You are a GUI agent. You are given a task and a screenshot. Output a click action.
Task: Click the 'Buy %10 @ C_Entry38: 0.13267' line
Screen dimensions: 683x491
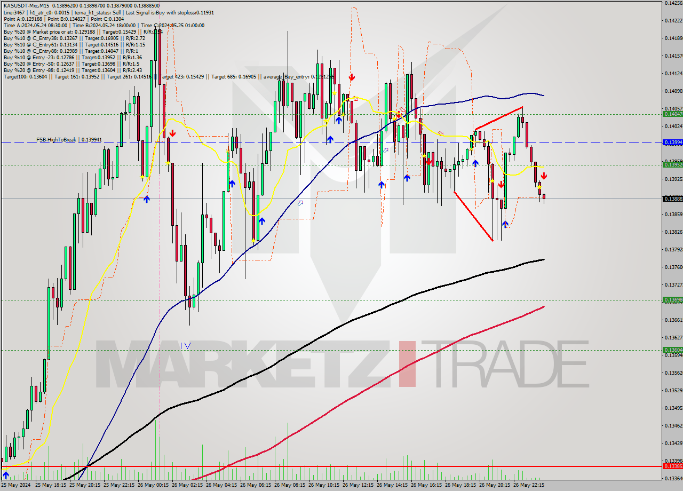click(x=74, y=38)
